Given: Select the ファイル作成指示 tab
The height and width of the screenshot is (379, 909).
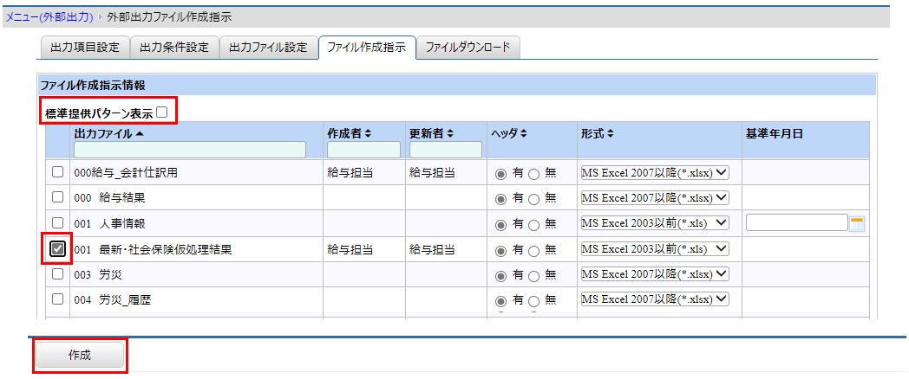Looking at the screenshot, I should pyautogui.click(x=367, y=48).
